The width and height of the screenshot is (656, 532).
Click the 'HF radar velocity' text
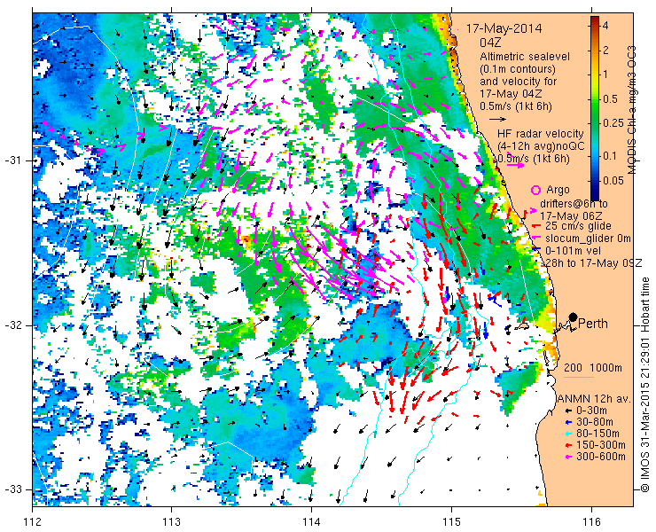pyautogui.click(x=541, y=134)
